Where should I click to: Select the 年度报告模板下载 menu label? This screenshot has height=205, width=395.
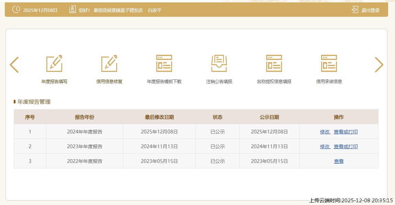pyautogui.click(x=164, y=81)
